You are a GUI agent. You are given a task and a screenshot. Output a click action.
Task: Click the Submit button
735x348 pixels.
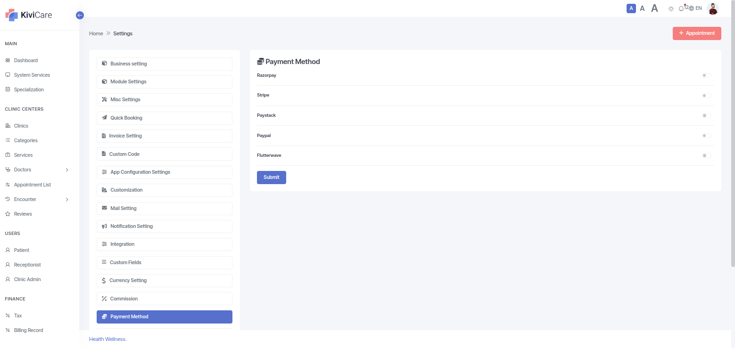(272, 178)
